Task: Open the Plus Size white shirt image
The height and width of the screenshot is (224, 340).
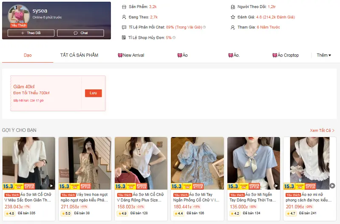Action: point(141,163)
